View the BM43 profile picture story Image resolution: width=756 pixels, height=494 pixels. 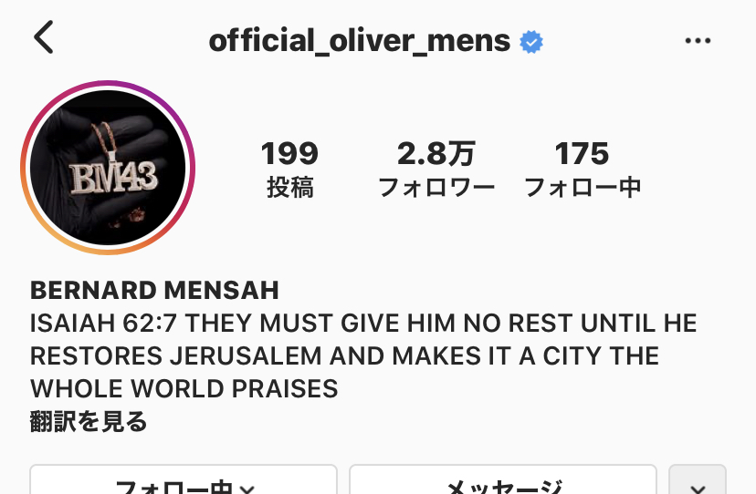point(108,168)
